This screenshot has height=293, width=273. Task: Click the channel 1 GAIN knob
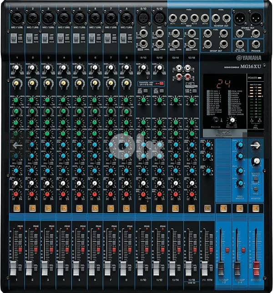click(17, 68)
